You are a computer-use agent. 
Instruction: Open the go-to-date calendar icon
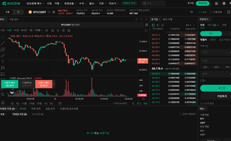60,104
